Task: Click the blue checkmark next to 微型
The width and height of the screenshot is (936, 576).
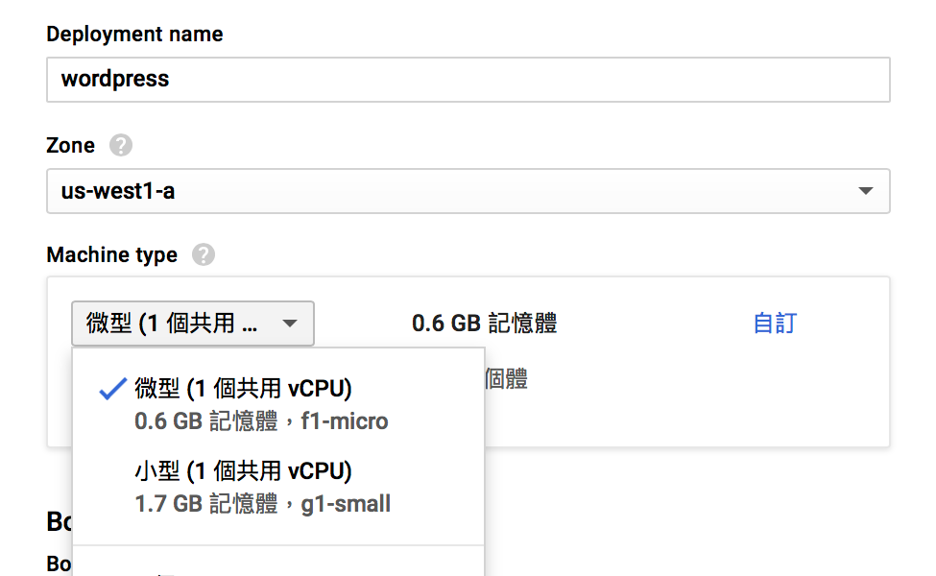Action: tap(113, 389)
